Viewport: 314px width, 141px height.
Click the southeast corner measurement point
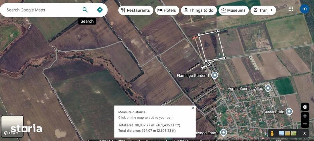224,58
